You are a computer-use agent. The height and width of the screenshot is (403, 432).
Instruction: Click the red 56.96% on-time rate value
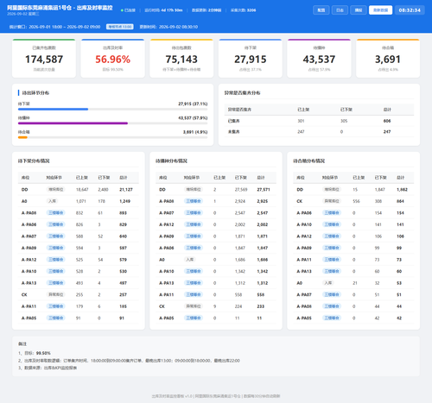coord(113,60)
